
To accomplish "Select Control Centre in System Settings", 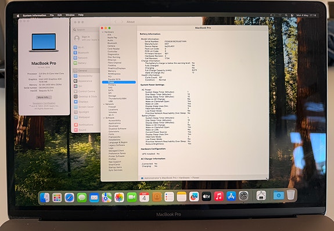I will 86,91.
